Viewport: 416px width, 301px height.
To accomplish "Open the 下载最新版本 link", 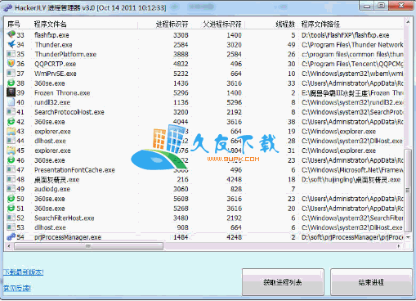I will pos(24,272).
